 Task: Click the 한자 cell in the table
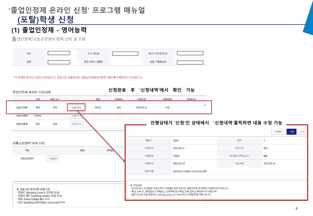[x=38, y=124]
